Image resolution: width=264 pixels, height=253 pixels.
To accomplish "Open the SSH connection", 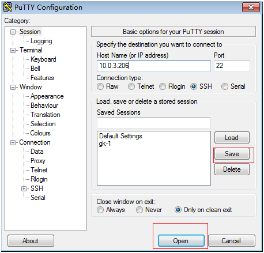I will coord(181,241).
